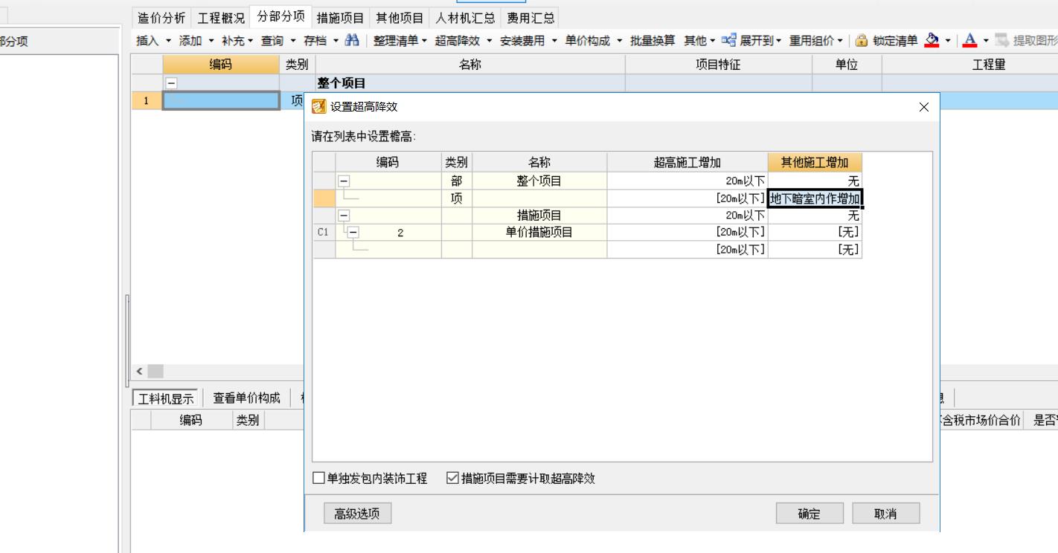This screenshot has width=1058, height=553.
Task: Switch to 费用汇总 tab
Action: pyautogui.click(x=530, y=18)
